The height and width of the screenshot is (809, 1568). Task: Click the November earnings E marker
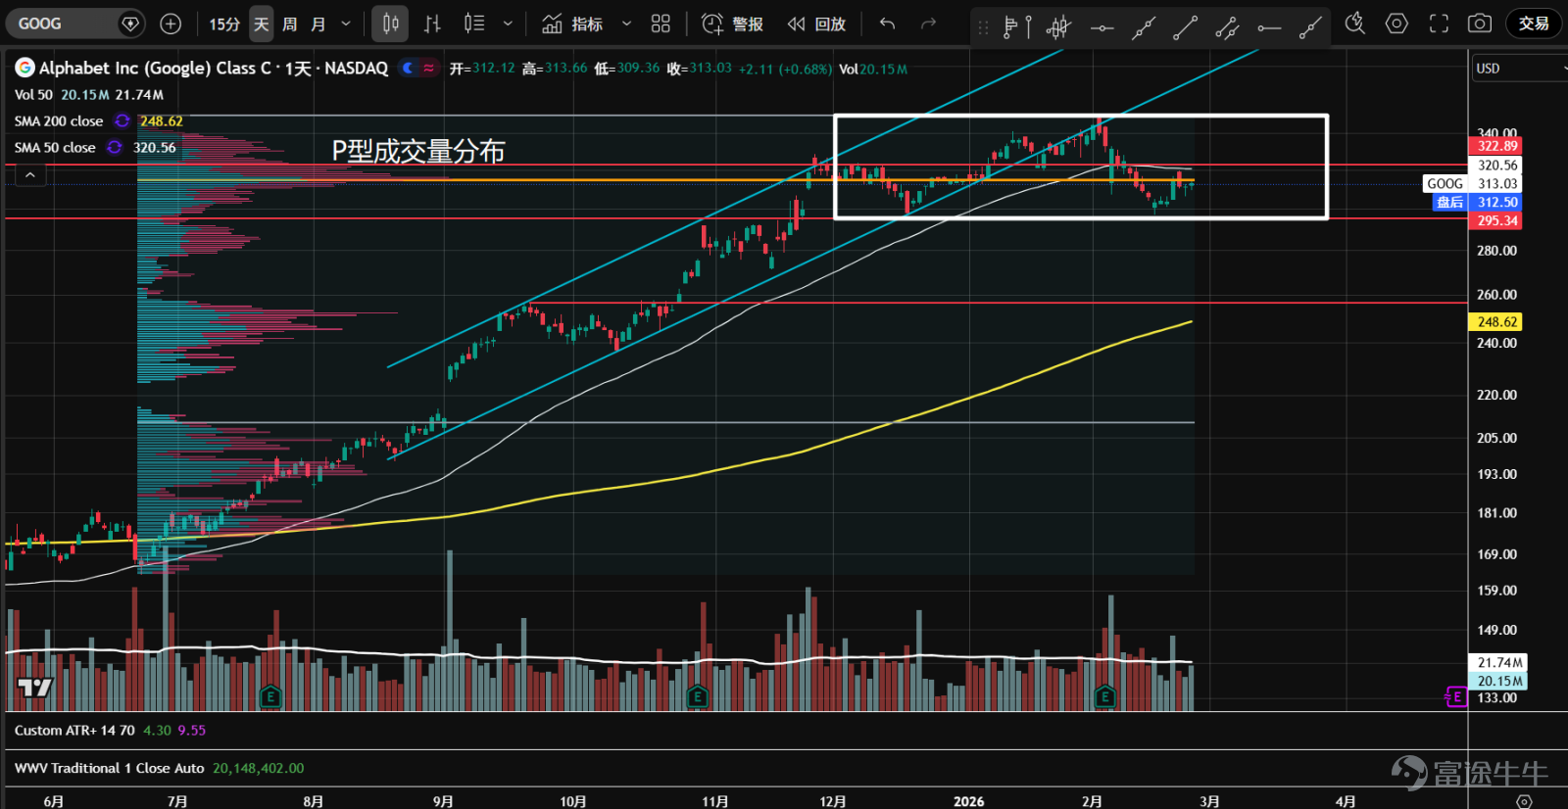[x=697, y=696]
